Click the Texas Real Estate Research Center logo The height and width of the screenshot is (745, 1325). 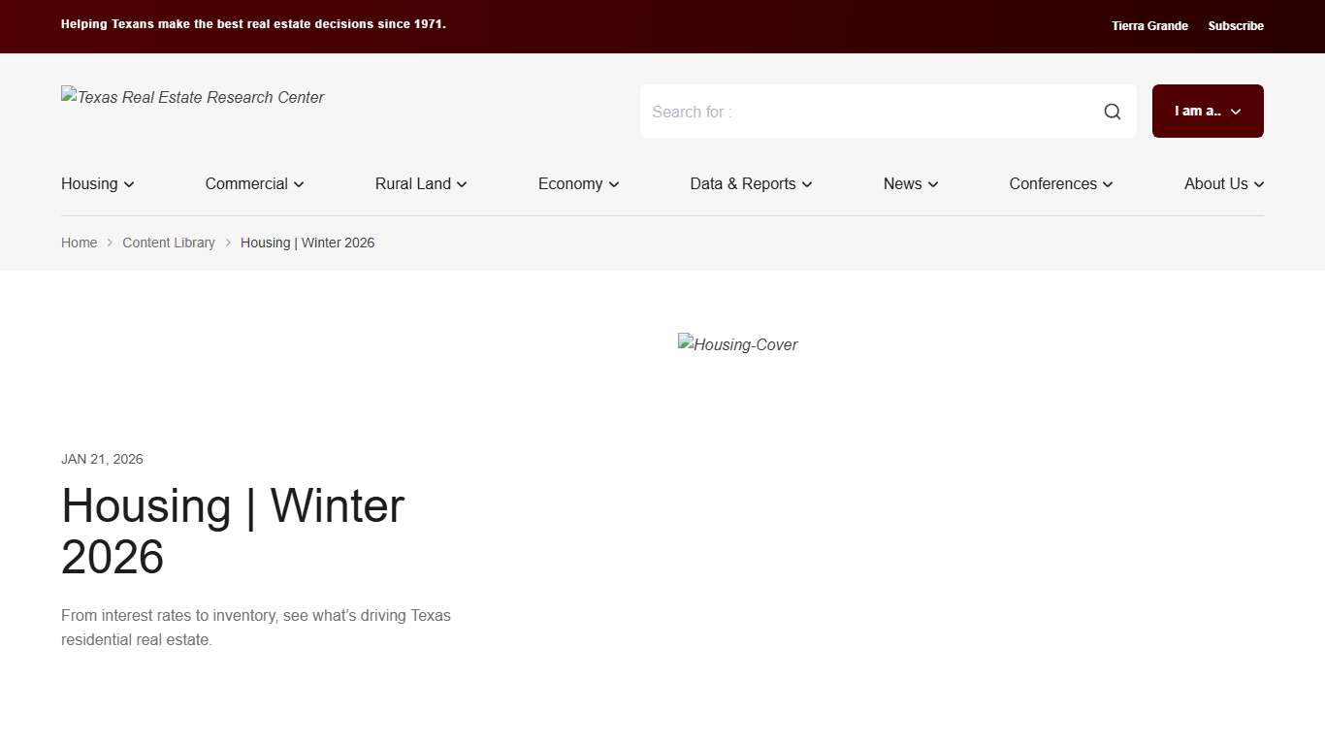192,97
